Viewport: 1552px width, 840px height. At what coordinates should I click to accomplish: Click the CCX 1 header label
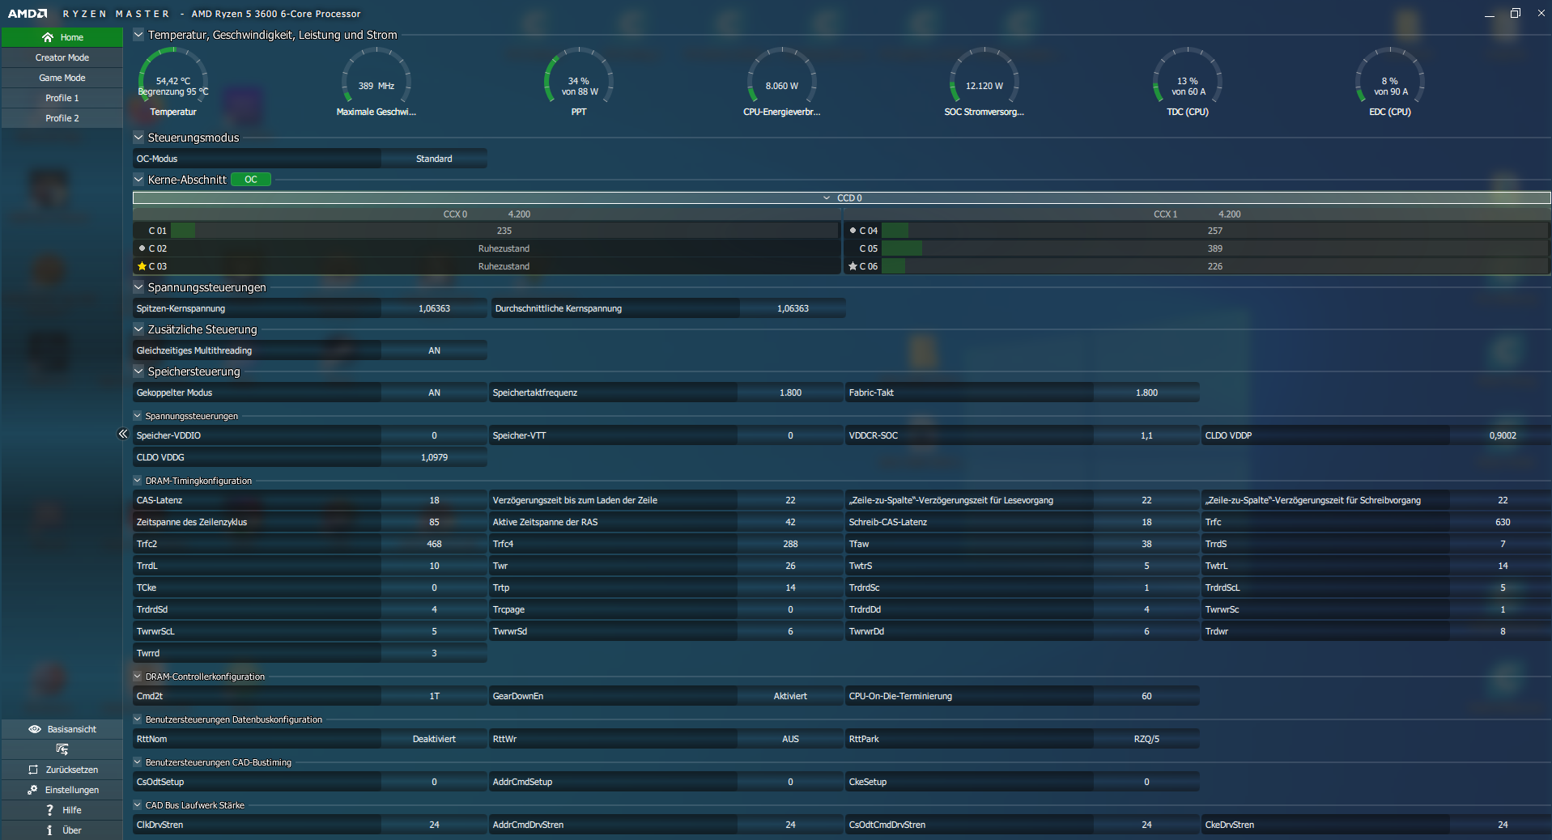(1165, 214)
